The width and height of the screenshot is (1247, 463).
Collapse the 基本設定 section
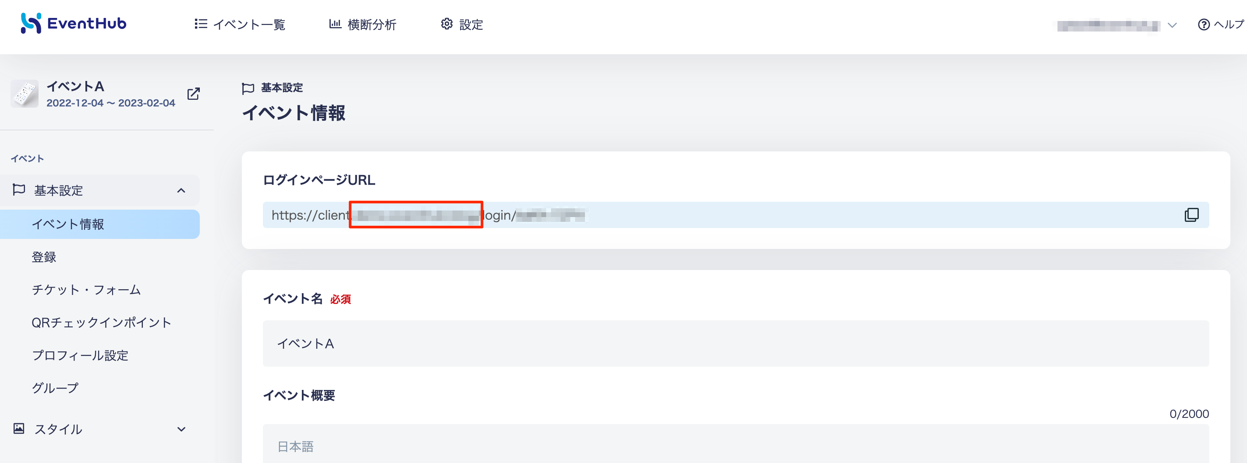[x=181, y=190]
